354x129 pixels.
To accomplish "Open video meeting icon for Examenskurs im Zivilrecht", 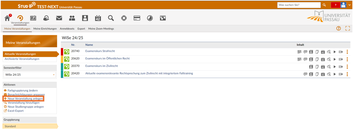I will [341, 66].
